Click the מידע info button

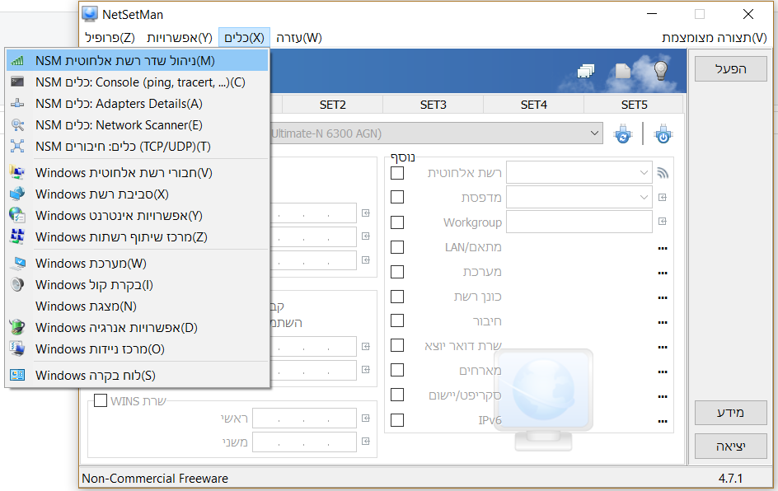[x=731, y=413]
